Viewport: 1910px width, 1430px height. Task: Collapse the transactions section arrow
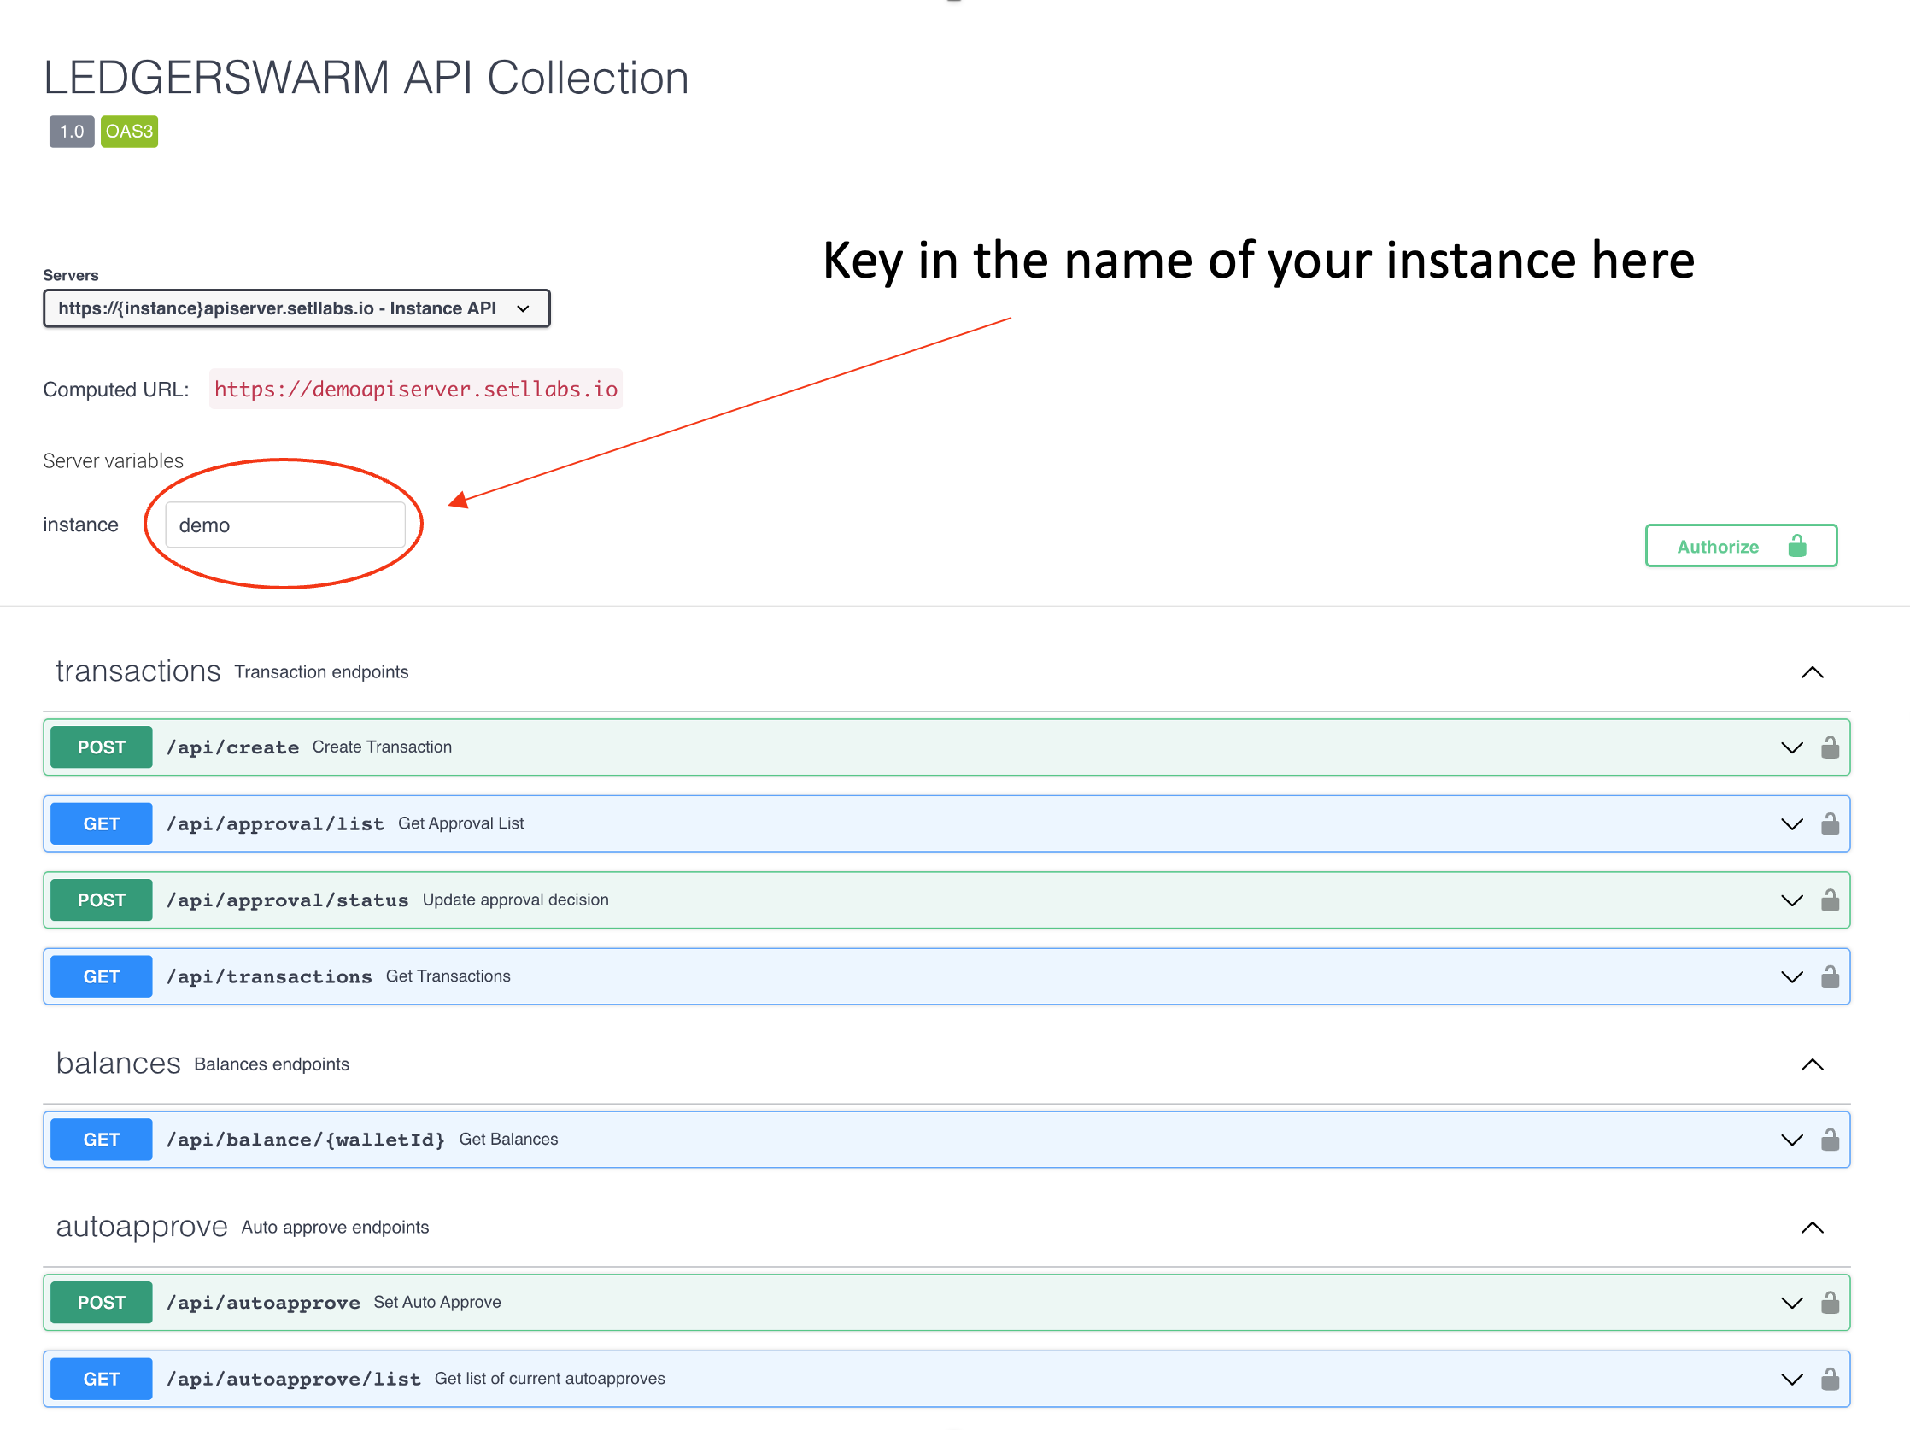pos(1812,671)
